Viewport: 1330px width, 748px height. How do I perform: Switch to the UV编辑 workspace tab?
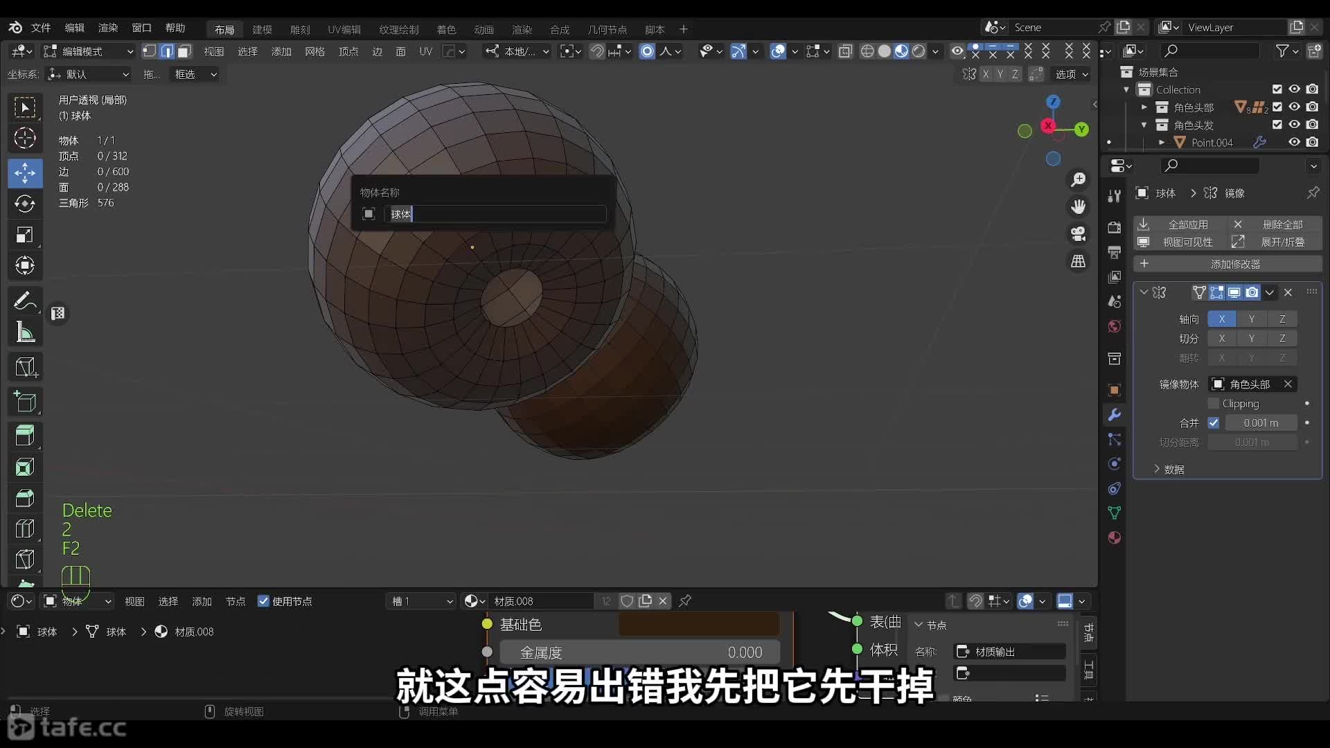[344, 29]
